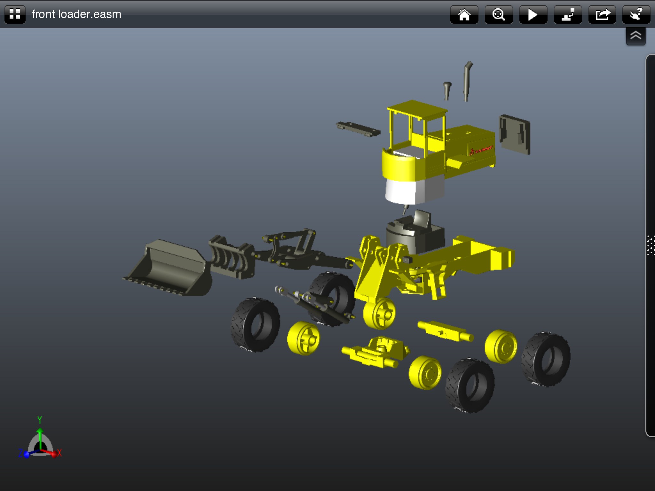
Task: Collapse the toolbar with the double chevron
Action: pos(635,35)
